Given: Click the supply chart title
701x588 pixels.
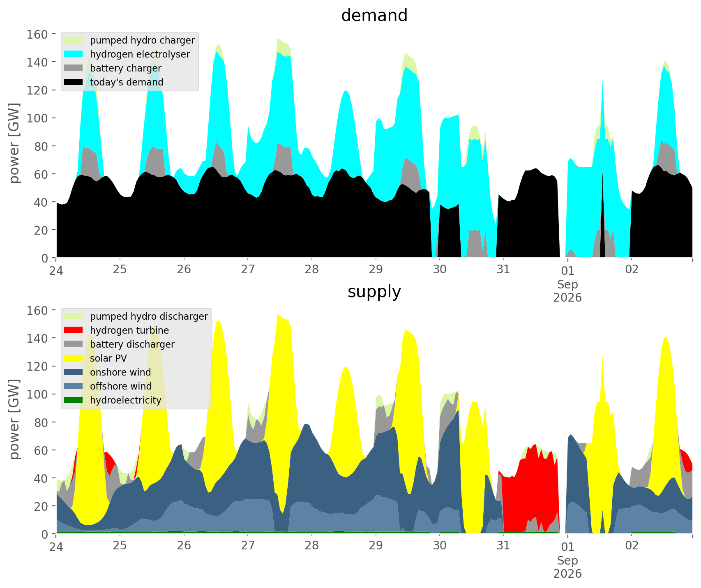Looking at the screenshot, I should [x=374, y=292].
